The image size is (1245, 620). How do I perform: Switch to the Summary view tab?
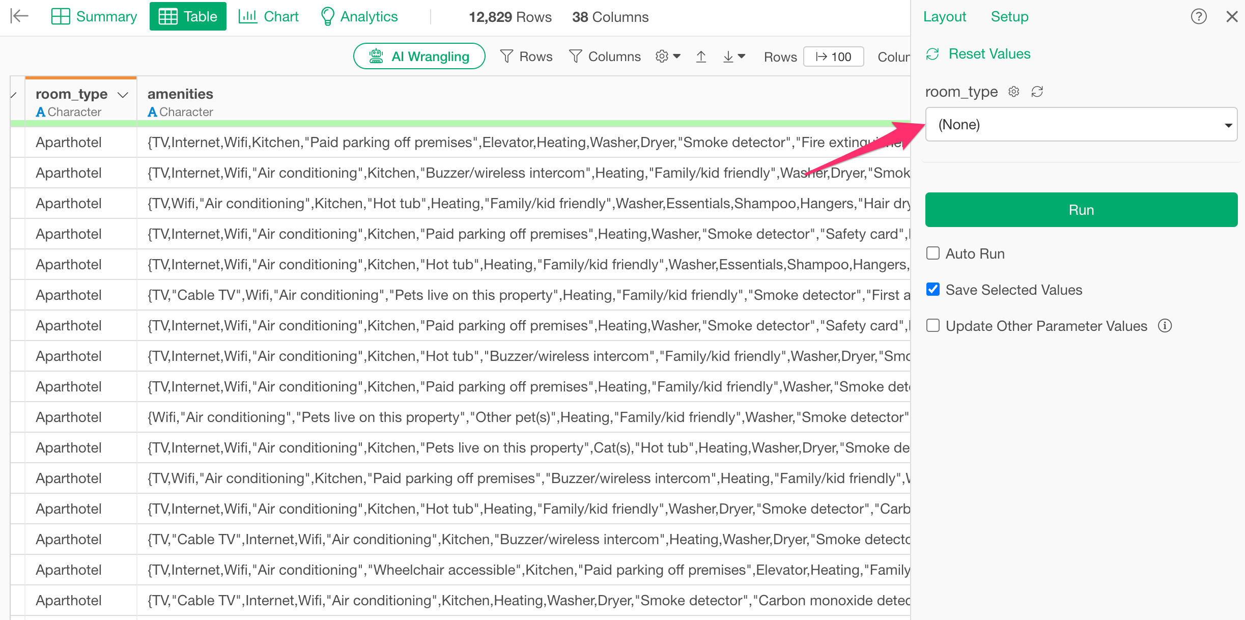coord(95,17)
